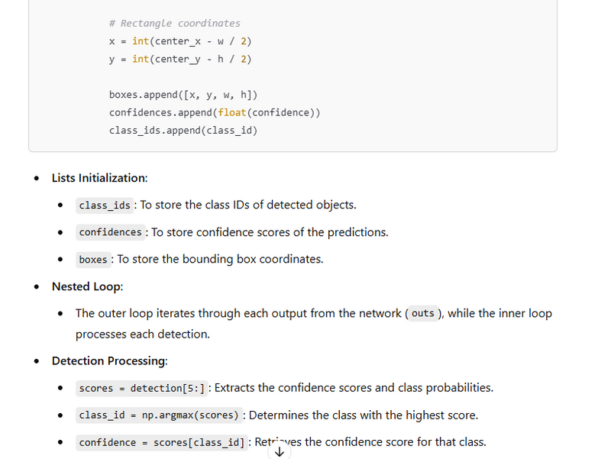Click the scores = detection[5:] code snippet
The image size is (611, 459).
click(x=142, y=388)
